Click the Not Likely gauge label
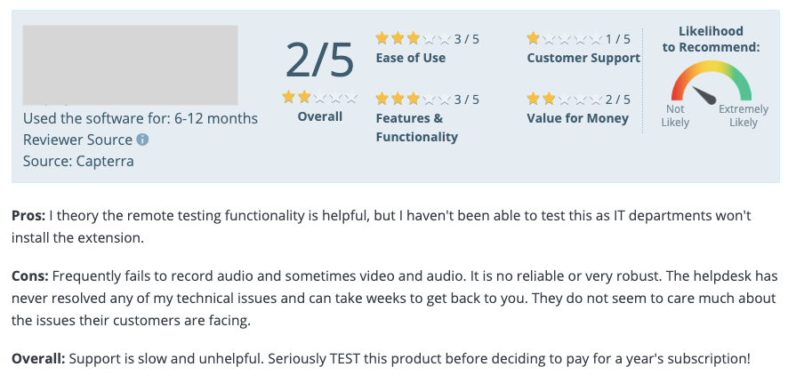788x391 pixels. 675,116
